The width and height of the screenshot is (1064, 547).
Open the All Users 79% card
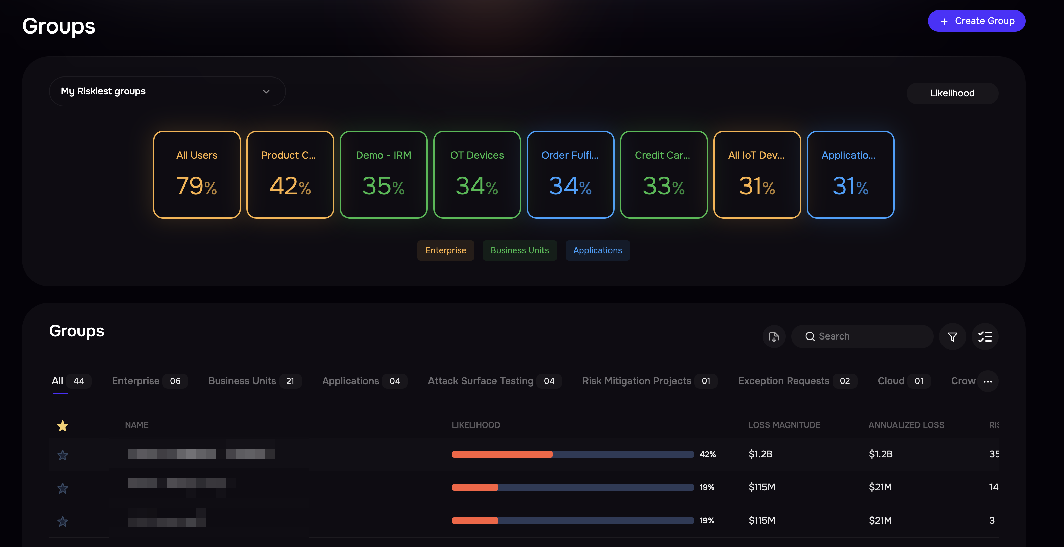pos(197,175)
